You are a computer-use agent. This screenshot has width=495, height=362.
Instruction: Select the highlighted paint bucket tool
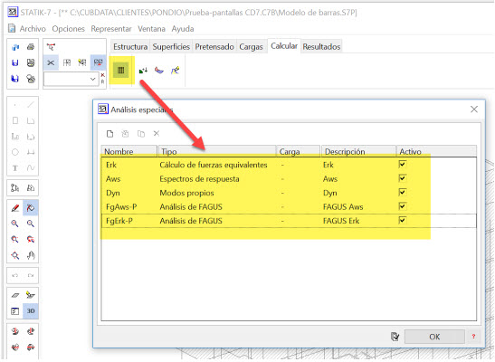coord(31,208)
